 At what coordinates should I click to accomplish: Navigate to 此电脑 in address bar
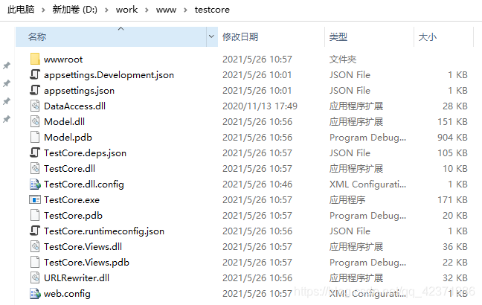(x=21, y=10)
